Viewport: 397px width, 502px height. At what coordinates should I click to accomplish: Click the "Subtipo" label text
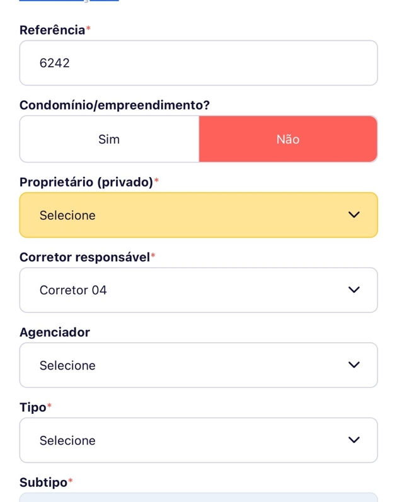click(43, 482)
